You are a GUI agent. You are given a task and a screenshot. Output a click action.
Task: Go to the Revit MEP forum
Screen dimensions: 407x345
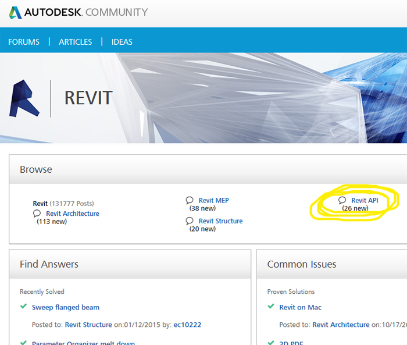click(x=214, y=200)
